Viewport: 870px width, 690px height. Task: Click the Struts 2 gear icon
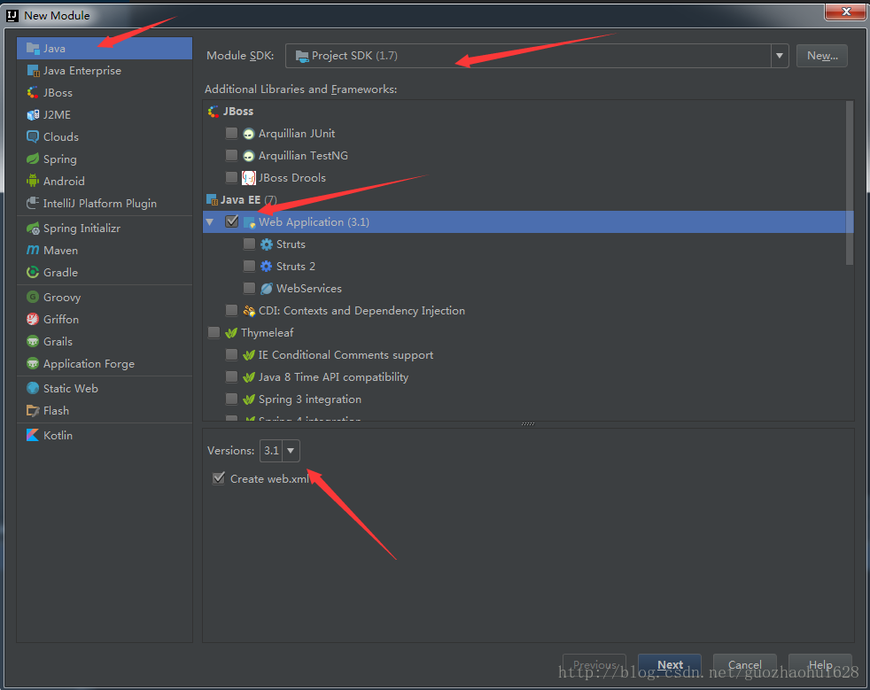tap(267, 267)
